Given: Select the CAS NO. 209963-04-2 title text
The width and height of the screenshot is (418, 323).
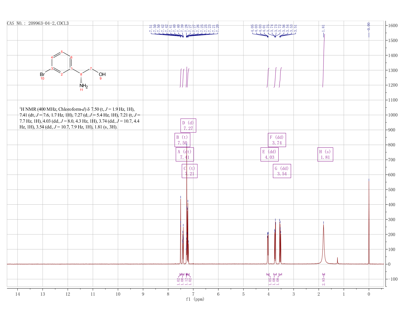Looking at the screenshot, I should tap(38, 23).
